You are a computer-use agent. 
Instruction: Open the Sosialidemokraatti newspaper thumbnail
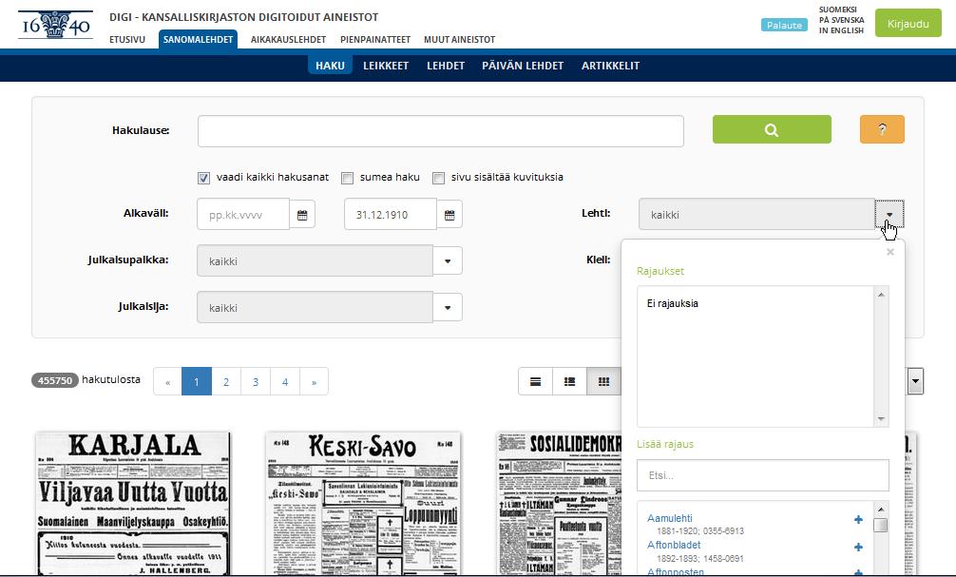point(560,503)
